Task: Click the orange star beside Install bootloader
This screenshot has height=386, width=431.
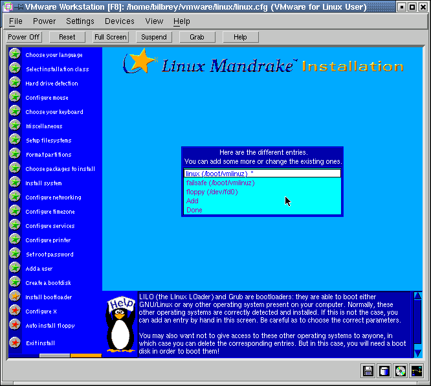Action: [x=15, y=297]
